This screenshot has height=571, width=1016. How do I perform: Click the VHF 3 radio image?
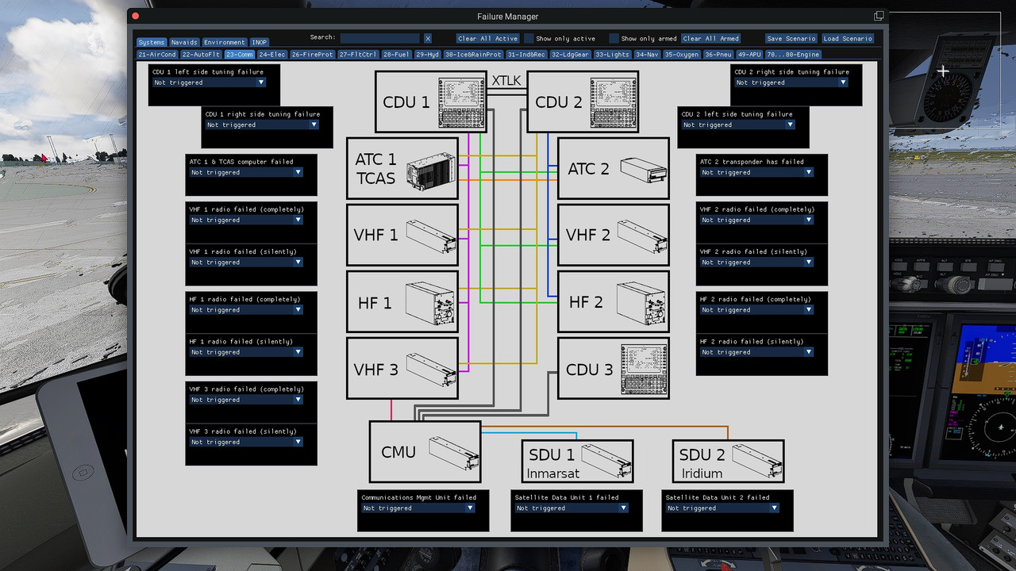pyautogui.click(x=432, y=369)
